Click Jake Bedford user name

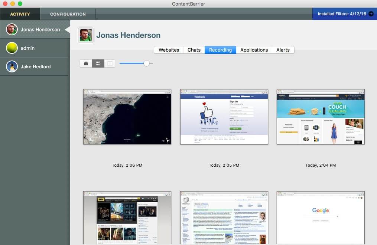[x=36, y=66]
